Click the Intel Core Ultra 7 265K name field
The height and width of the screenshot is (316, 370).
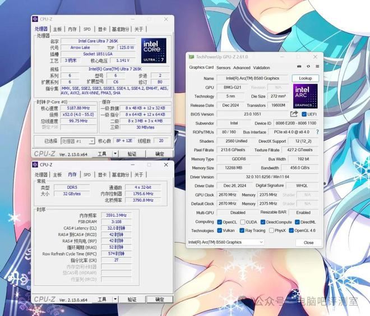[x=98, y=41]
